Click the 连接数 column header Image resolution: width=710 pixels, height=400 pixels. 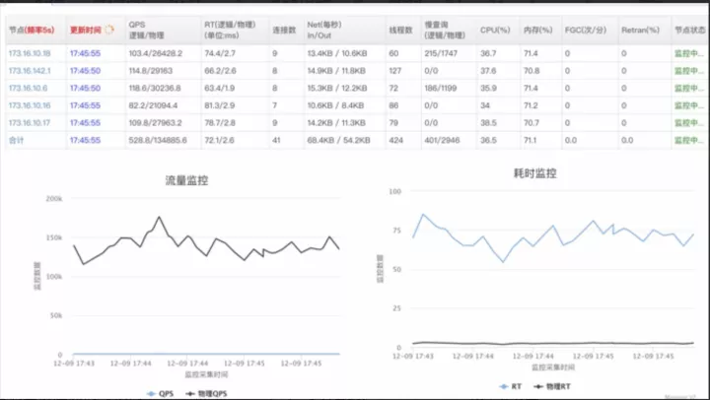(x=284, y=30)
